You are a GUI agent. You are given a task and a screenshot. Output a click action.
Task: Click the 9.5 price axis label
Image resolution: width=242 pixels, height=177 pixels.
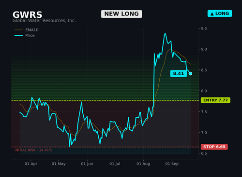point(204,28)
